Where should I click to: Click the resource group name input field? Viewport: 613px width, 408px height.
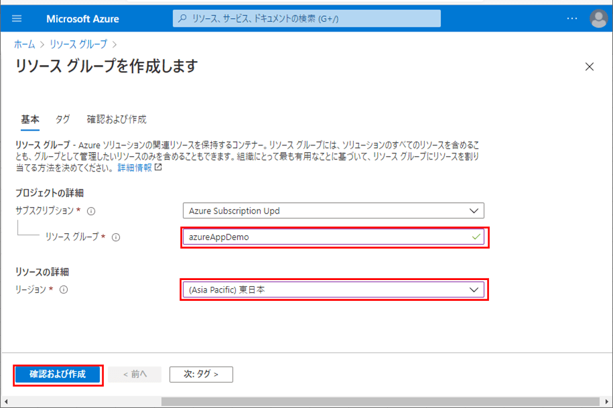[325, 237]
